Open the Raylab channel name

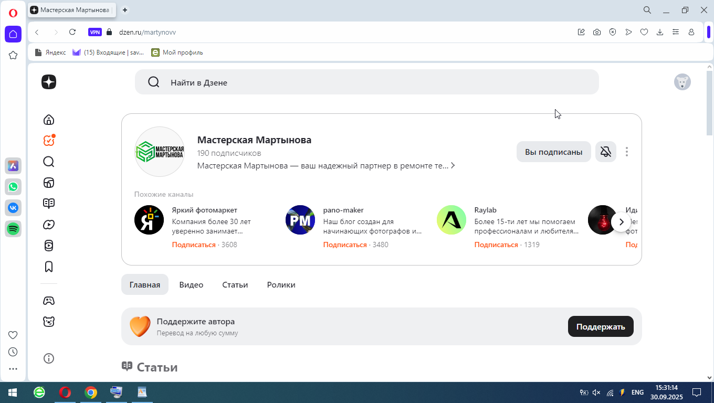click(x=486, y=210)
